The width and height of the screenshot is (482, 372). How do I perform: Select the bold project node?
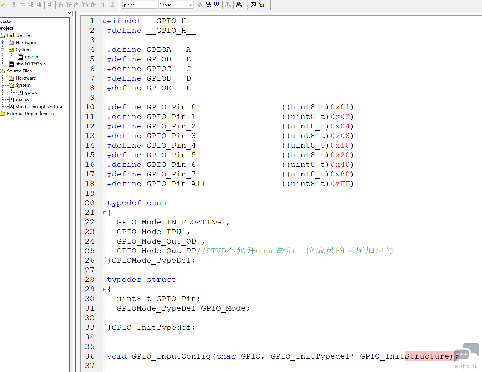click(x=7, y=28)
